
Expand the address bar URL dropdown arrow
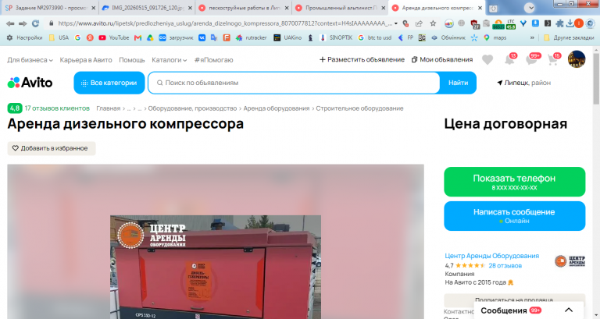pos(395,23)
